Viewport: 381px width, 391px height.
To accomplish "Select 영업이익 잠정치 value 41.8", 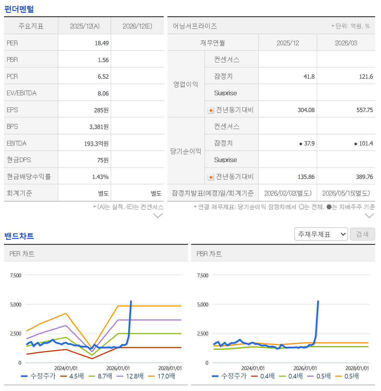I will pos(309,77).
